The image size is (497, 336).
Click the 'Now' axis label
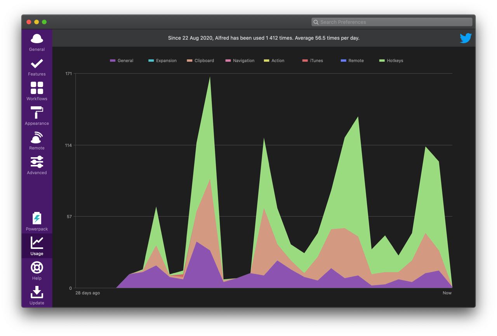coord(447,293)
